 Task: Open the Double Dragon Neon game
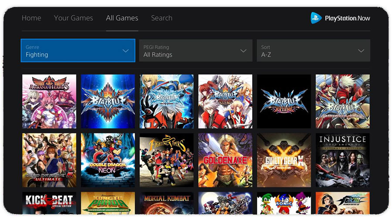point(108,160)
